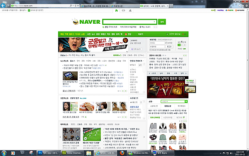Toggle the IP security On setting
The width and height of the screenshot is (249, 156).
pyautogui.click(x=184, y=49)
